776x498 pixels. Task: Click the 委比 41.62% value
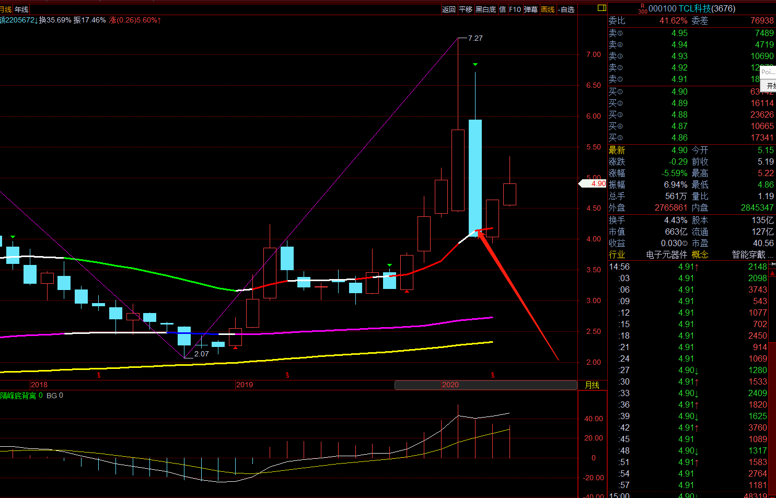coord(674,20)
